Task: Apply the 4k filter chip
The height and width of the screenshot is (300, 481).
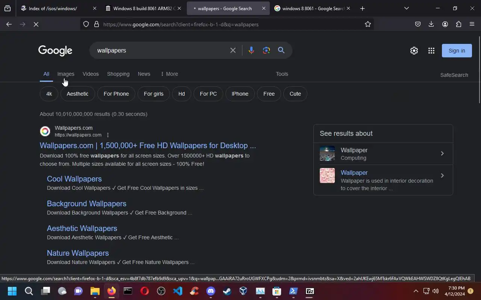Action: point(49,94)
